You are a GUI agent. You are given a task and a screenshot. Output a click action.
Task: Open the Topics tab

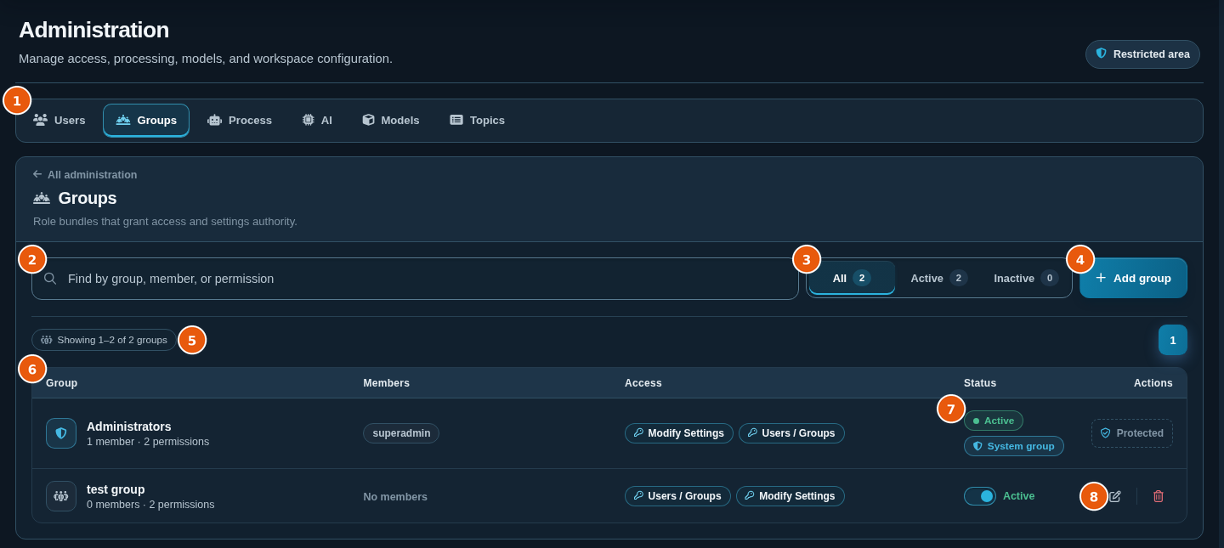tap(478, 120)
